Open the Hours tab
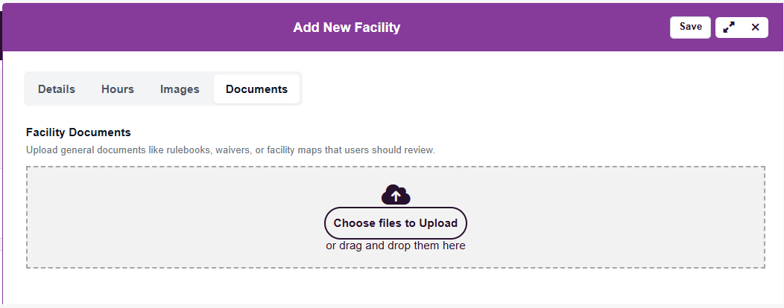The image size is (784, 308). click(118, 89)
